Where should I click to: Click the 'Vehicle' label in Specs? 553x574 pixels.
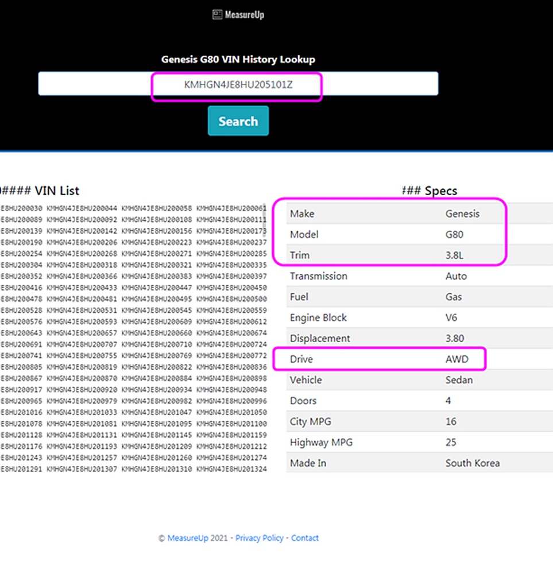click(x=306, y=380)
